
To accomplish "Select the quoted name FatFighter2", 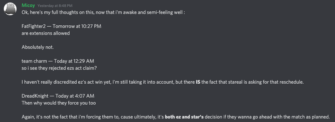I will (x=34, y=26).
